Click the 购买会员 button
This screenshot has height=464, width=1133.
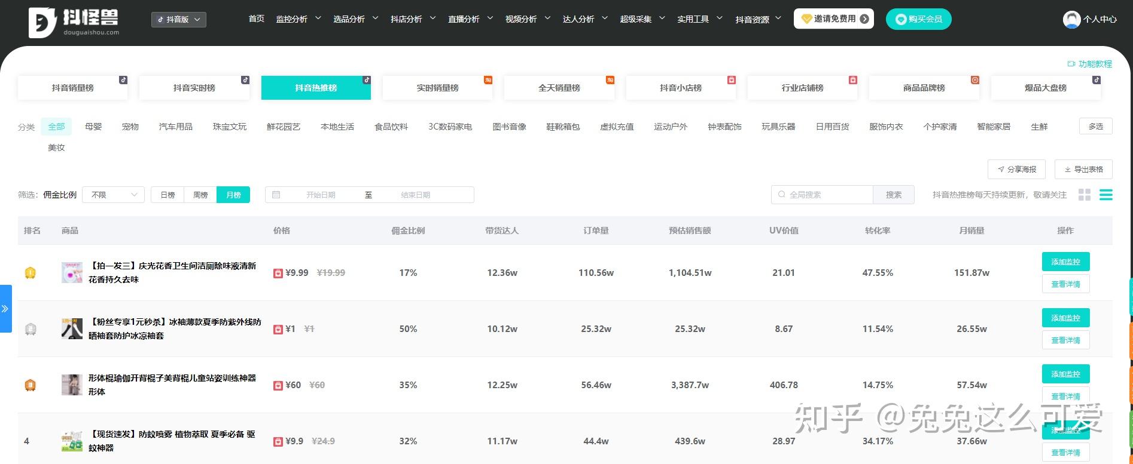tap(918, 19)
